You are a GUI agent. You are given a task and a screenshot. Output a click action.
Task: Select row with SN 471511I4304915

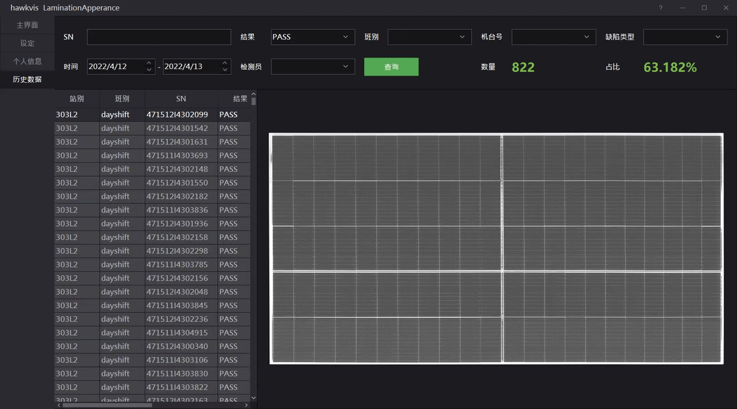(152, 332)
